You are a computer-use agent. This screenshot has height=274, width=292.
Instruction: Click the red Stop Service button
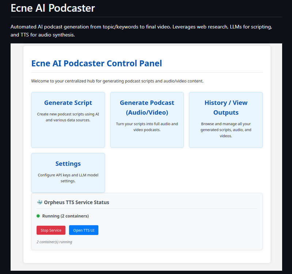coord(51,230)
